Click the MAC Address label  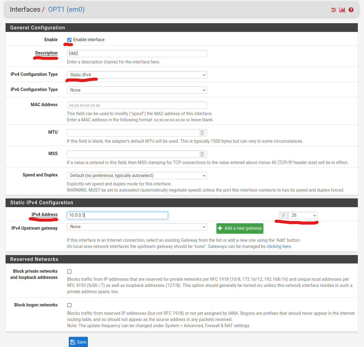pyautogui.click(x=44, y=104)
